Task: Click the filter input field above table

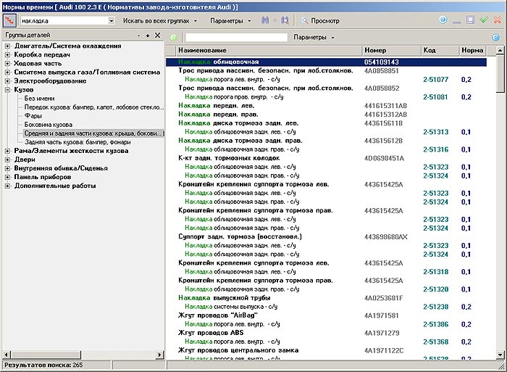Action: 235,37
